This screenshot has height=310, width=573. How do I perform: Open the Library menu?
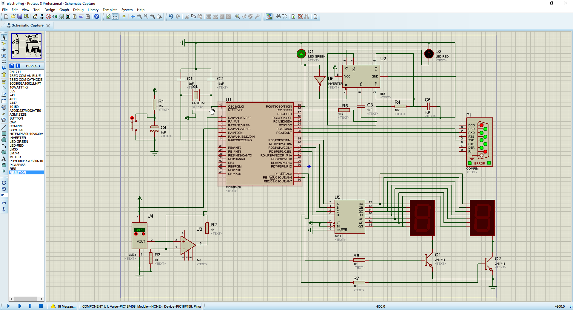[93, 10]
